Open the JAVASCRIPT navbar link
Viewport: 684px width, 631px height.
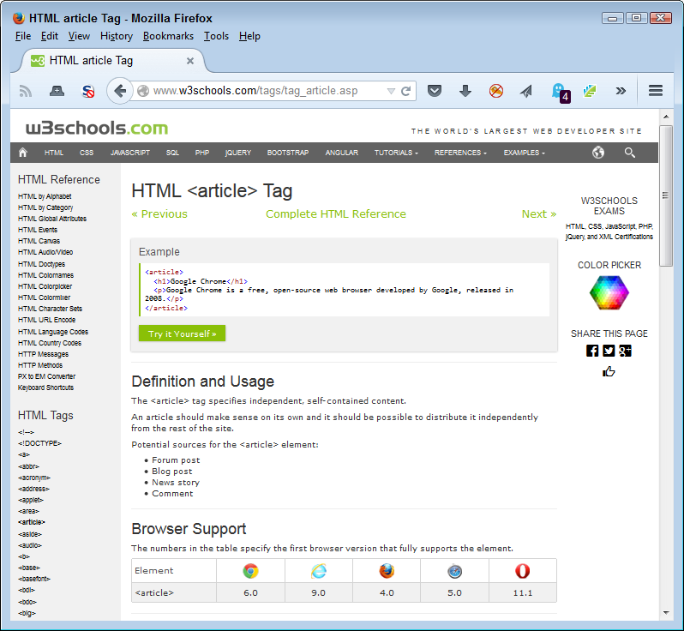[x=130, y=153]
